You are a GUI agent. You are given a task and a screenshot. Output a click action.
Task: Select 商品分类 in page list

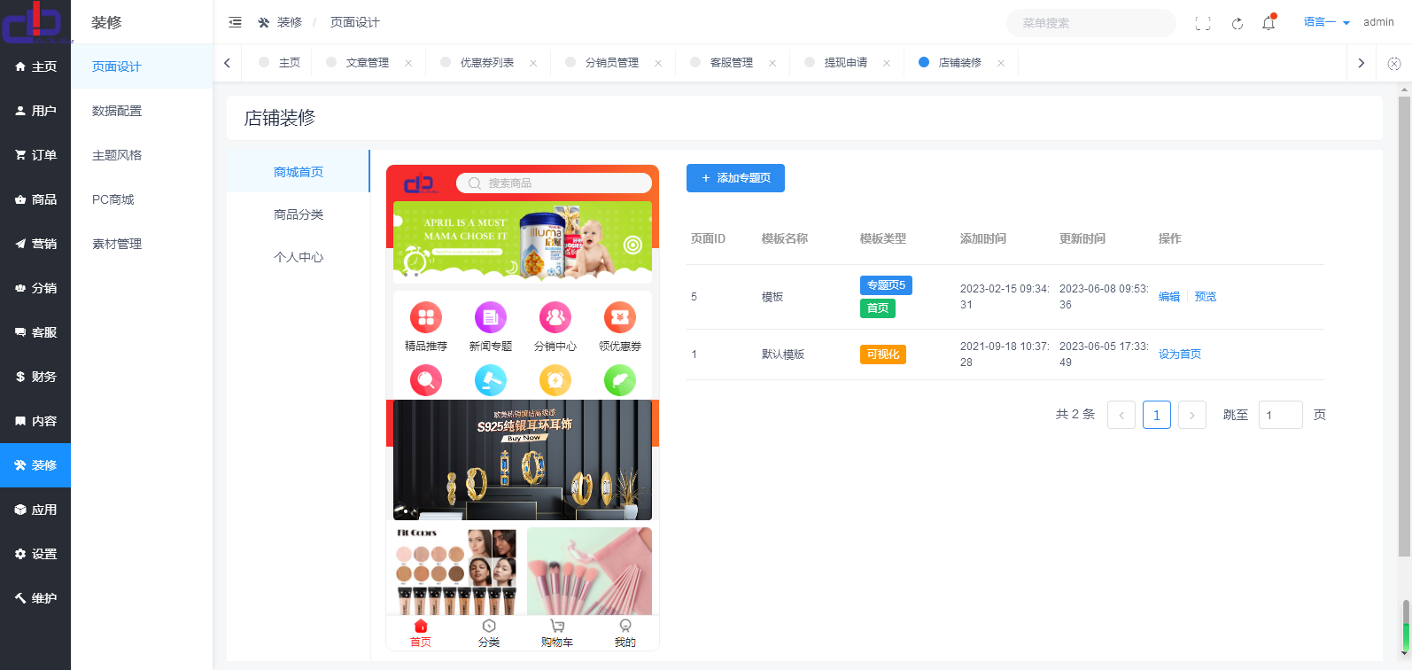299,214
